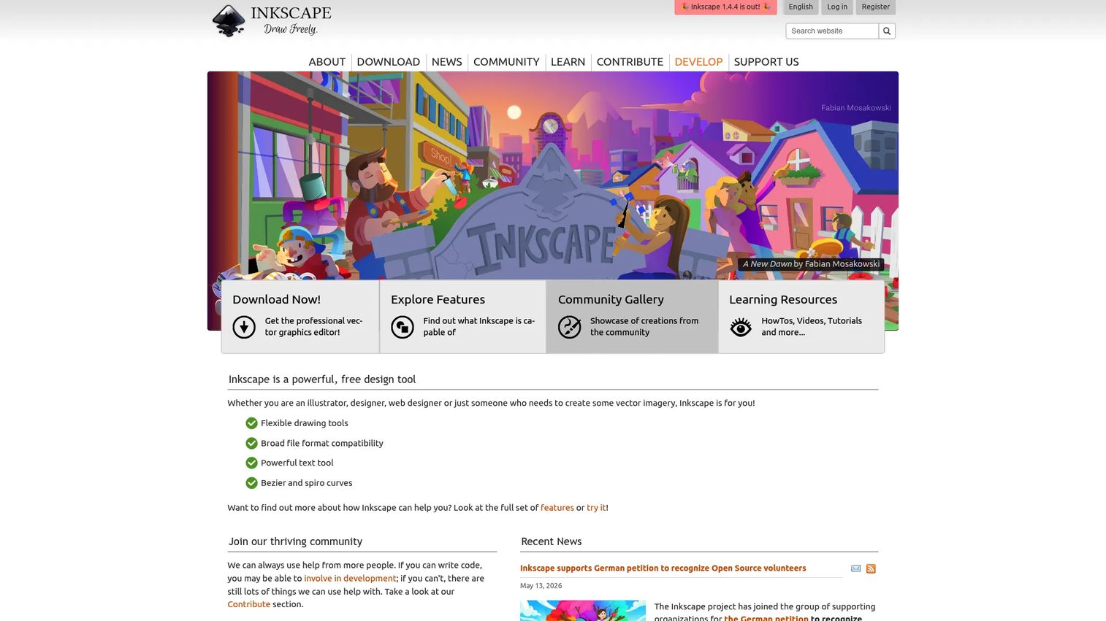Click the 'Recent News' heading
This screenshot has height=621, width=1106.
552,541
